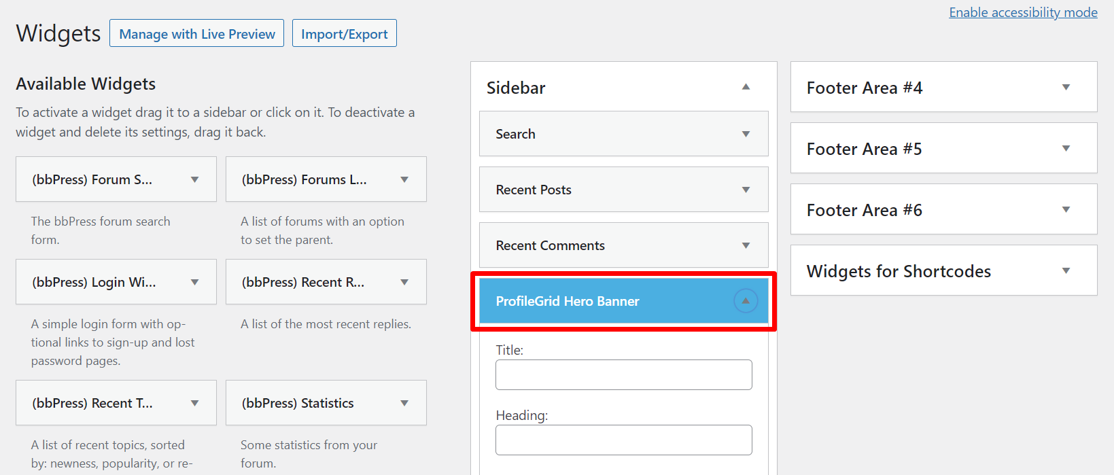Open the bbPress Login Widget dropdown arrow

click(194, 282)
